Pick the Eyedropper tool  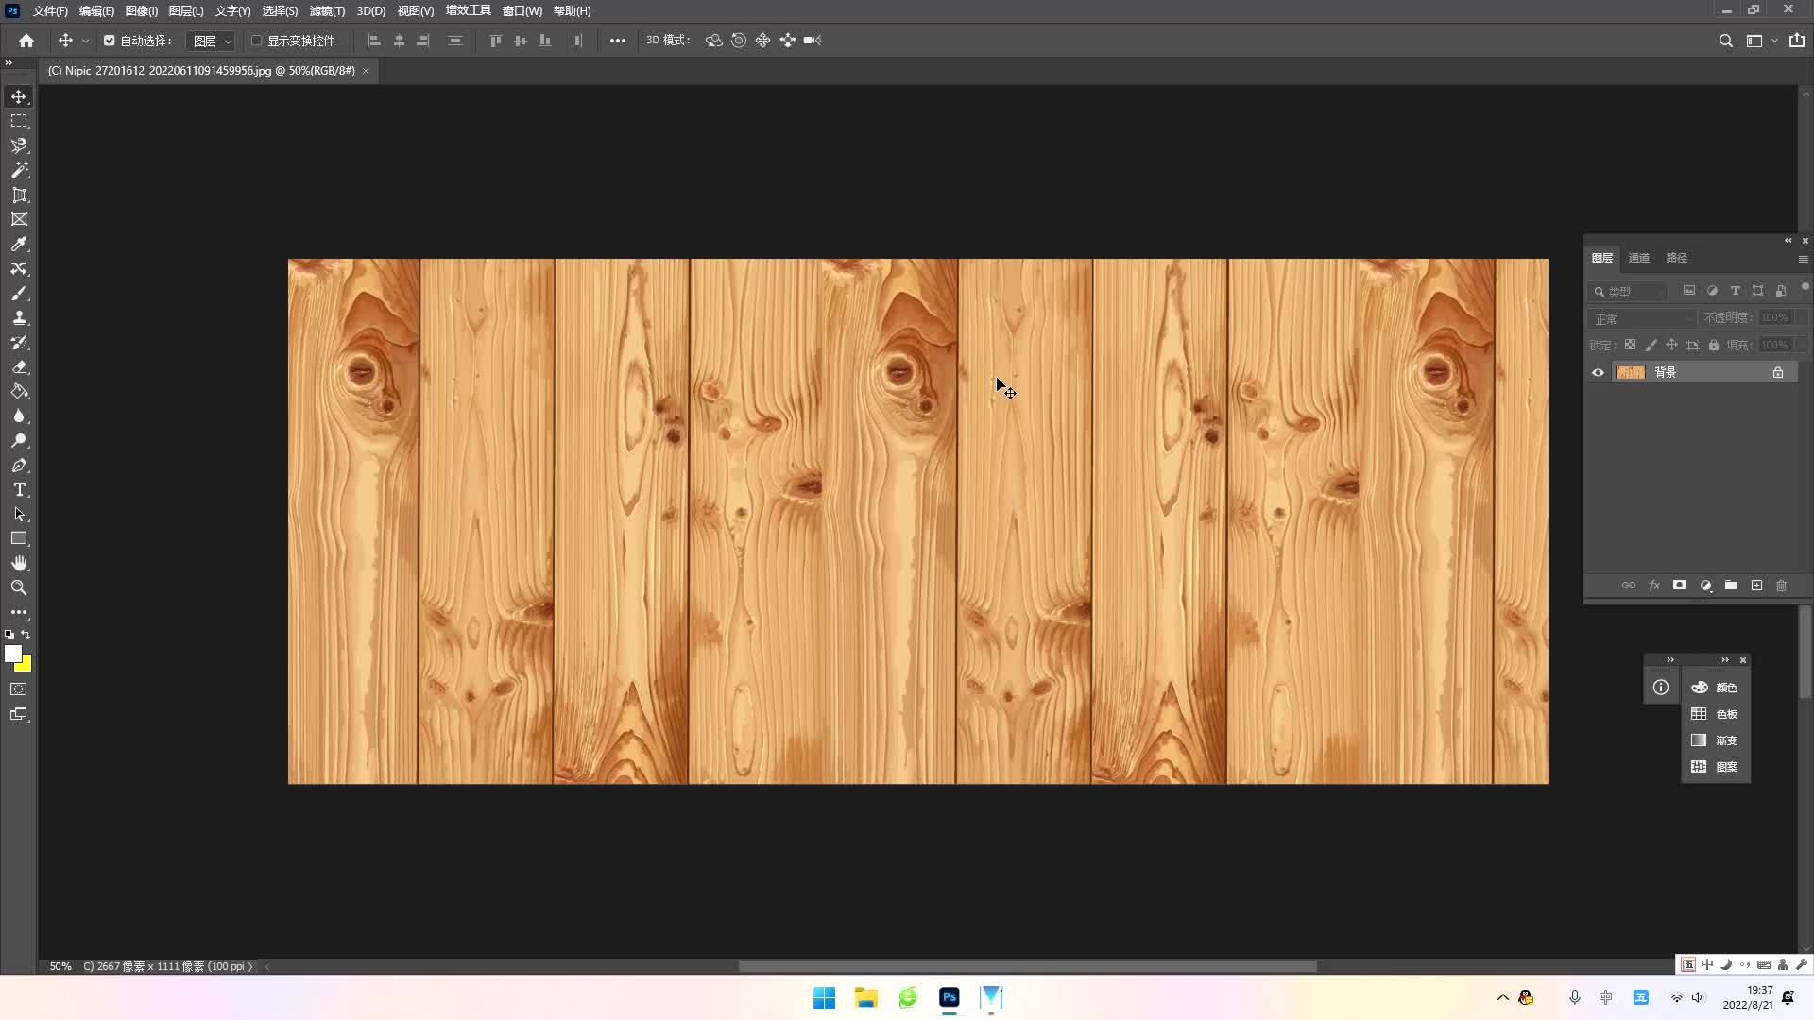[x=19, y=244]
